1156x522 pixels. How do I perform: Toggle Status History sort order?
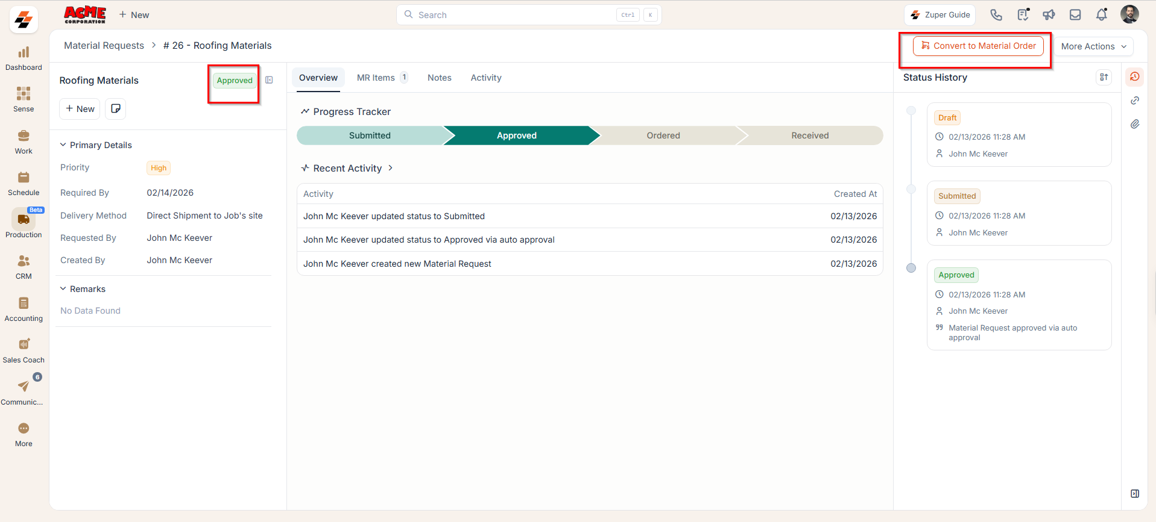(x=1104, y=77)
